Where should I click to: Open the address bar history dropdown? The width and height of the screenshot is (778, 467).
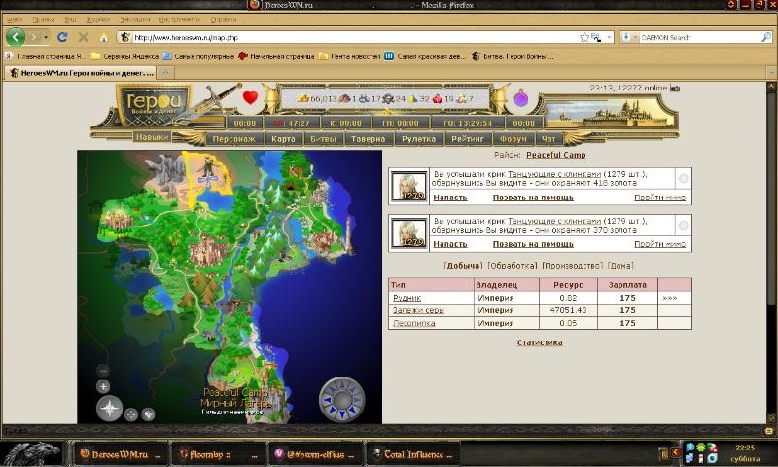click(x=610, y=37)
